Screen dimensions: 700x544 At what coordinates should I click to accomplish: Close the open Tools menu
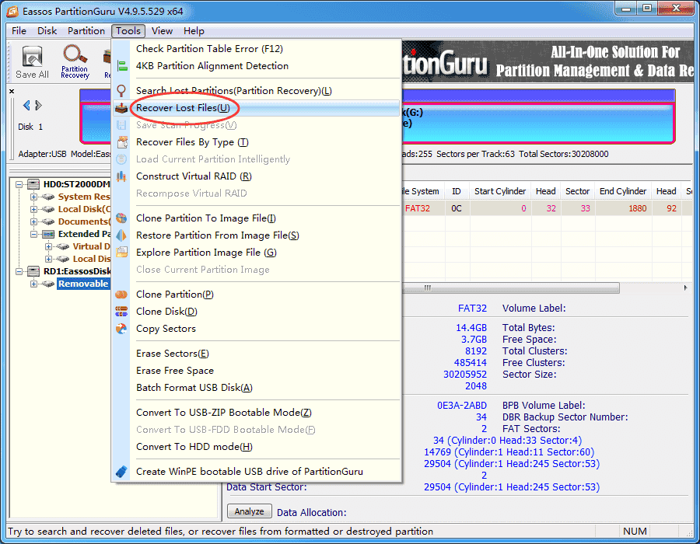(x=128, y=31)
